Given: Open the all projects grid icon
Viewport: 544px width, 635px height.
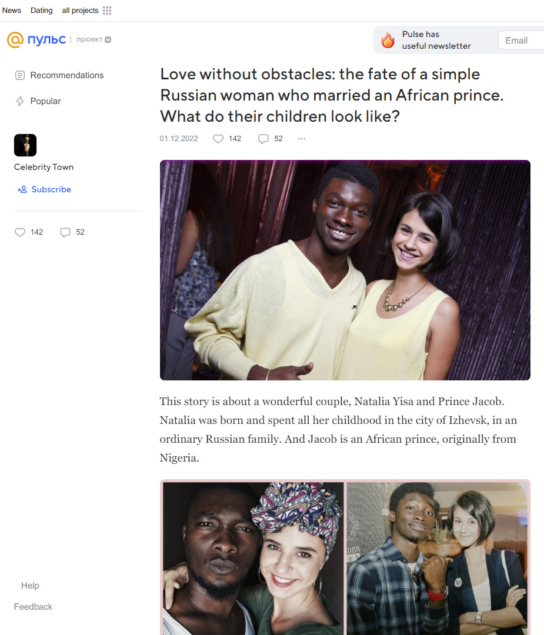Looking at the screenshot, I should [107, 11].
